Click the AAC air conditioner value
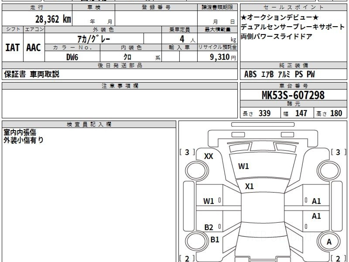Screen dimensions: 349x262 point(34,48)
